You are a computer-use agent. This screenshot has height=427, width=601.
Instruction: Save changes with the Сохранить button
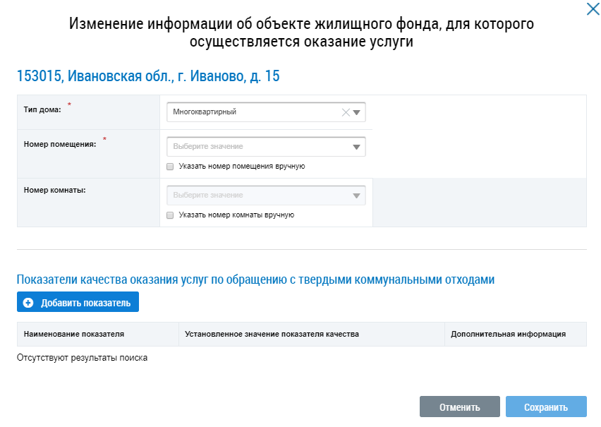click(546, 407)
